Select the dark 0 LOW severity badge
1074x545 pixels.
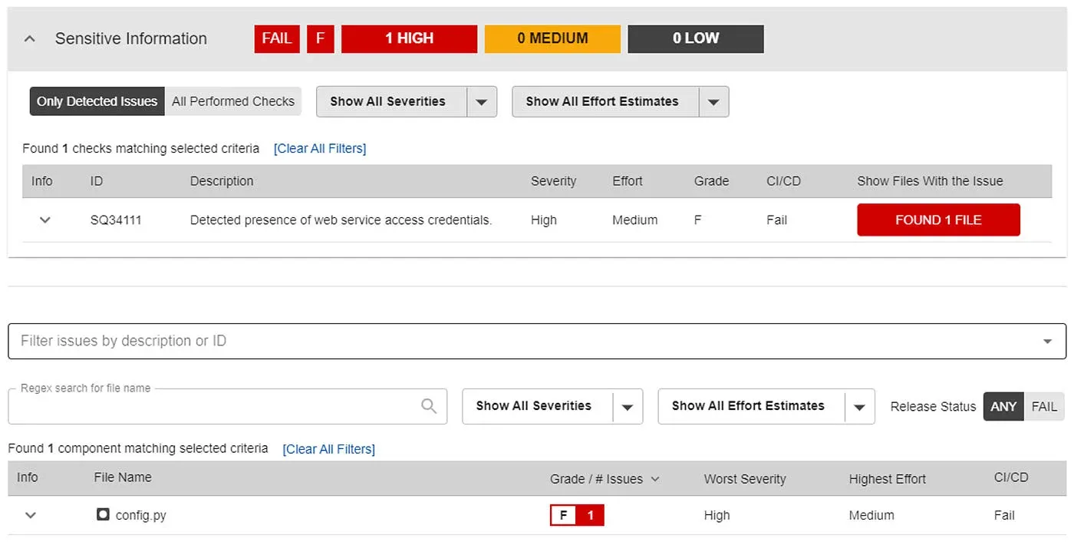click(x=695, y=38)
